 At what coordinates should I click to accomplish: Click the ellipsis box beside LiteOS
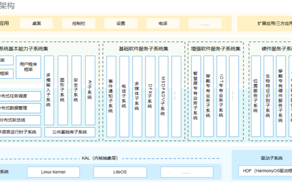click(187, 172)
